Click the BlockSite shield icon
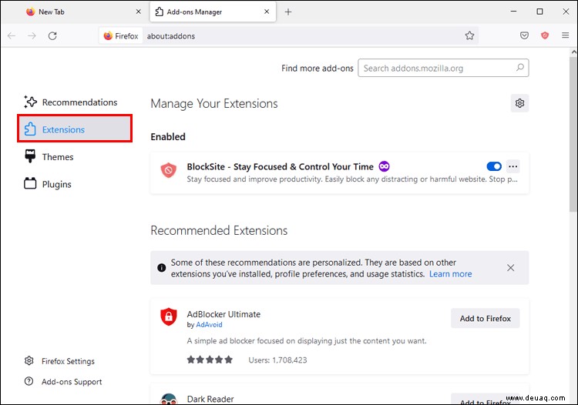Image resolution: width=578 pixels, height=405 pixels. point(169,170)
